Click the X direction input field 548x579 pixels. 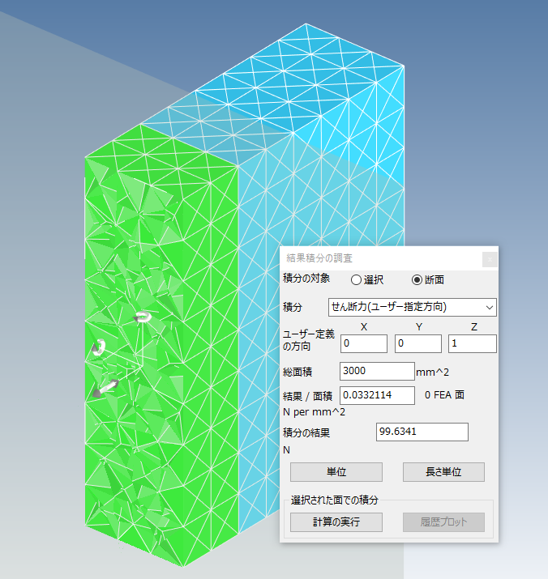364,344
